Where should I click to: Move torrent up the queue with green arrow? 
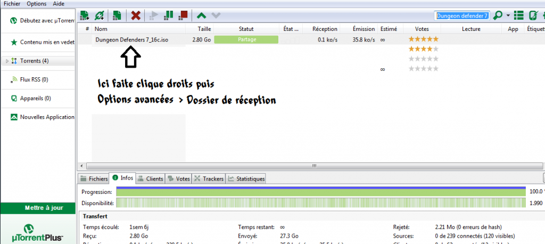click(201, 15)
